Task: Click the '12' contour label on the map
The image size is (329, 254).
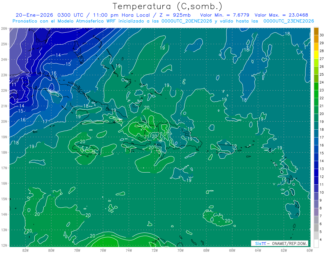Action: click(x=16, y=101)
